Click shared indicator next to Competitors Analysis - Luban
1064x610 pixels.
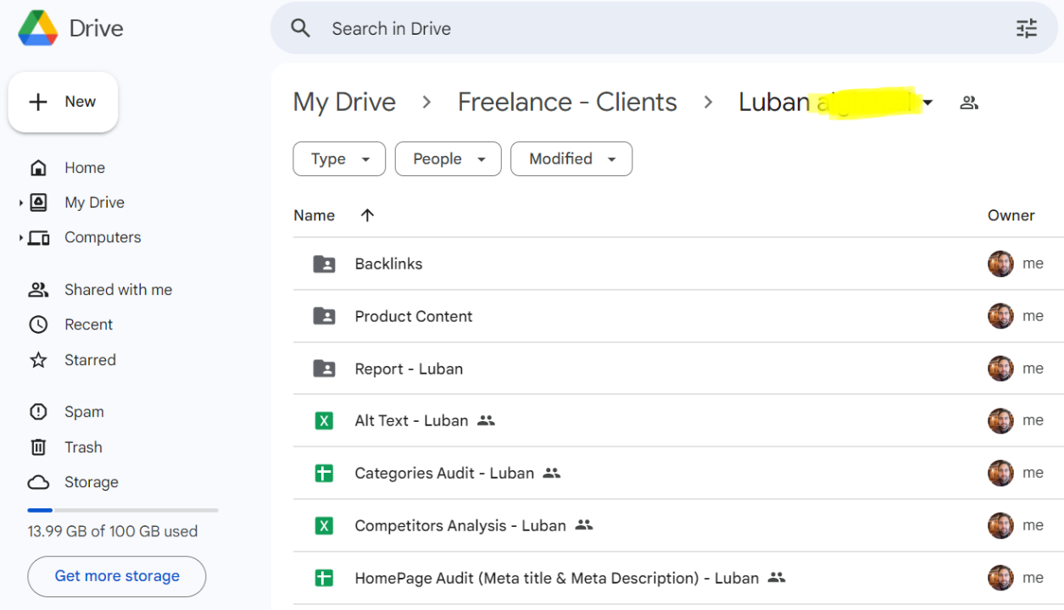pos(584,525)
